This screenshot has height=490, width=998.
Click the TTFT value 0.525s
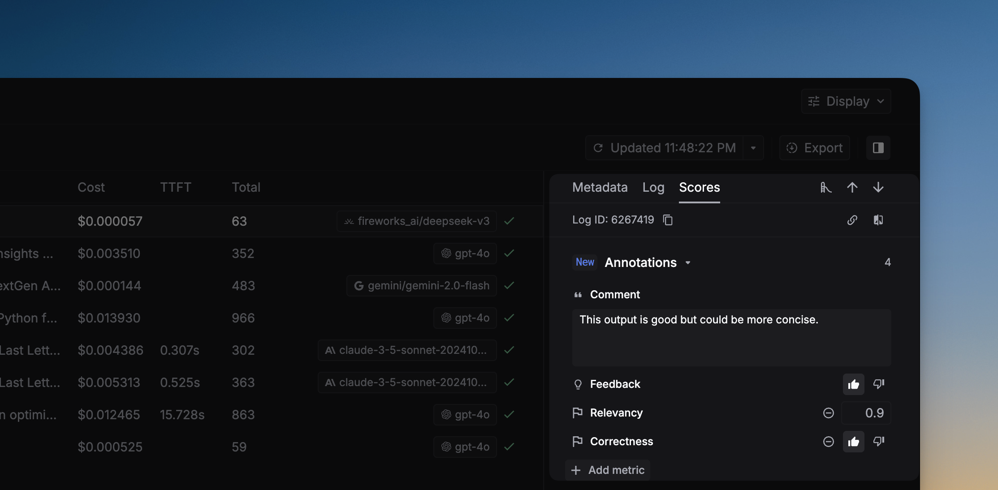pyautogui.click(x=180, y=383)
